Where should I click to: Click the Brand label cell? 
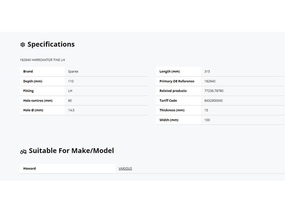tap(42, 71)
